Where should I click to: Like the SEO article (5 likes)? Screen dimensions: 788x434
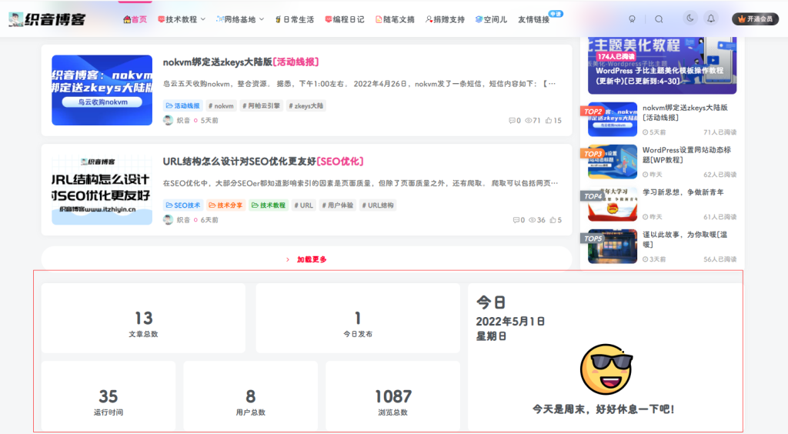(556, 220)
